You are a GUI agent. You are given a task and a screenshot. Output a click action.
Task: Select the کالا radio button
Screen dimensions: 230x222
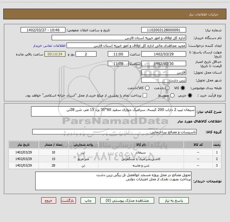(183, 88)
